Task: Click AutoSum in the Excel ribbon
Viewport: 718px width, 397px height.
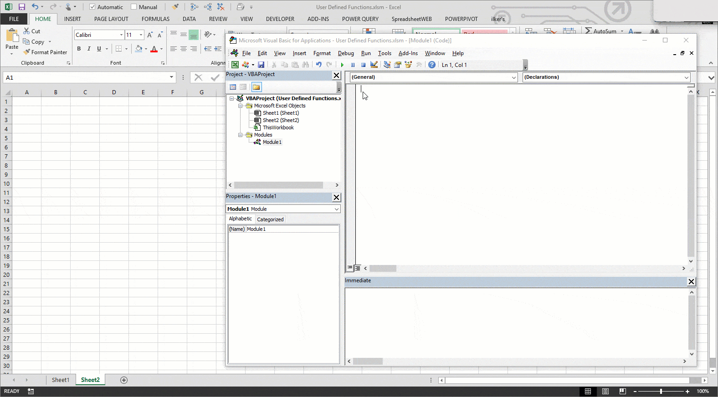Action: 601,31
